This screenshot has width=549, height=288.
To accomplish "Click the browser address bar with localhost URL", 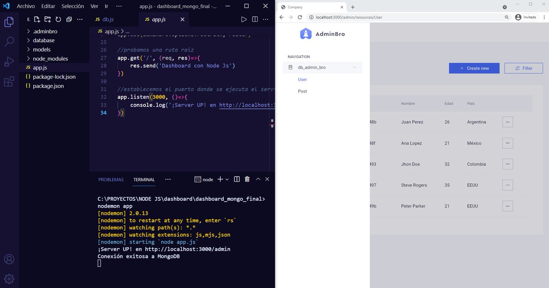I will 407,17.
